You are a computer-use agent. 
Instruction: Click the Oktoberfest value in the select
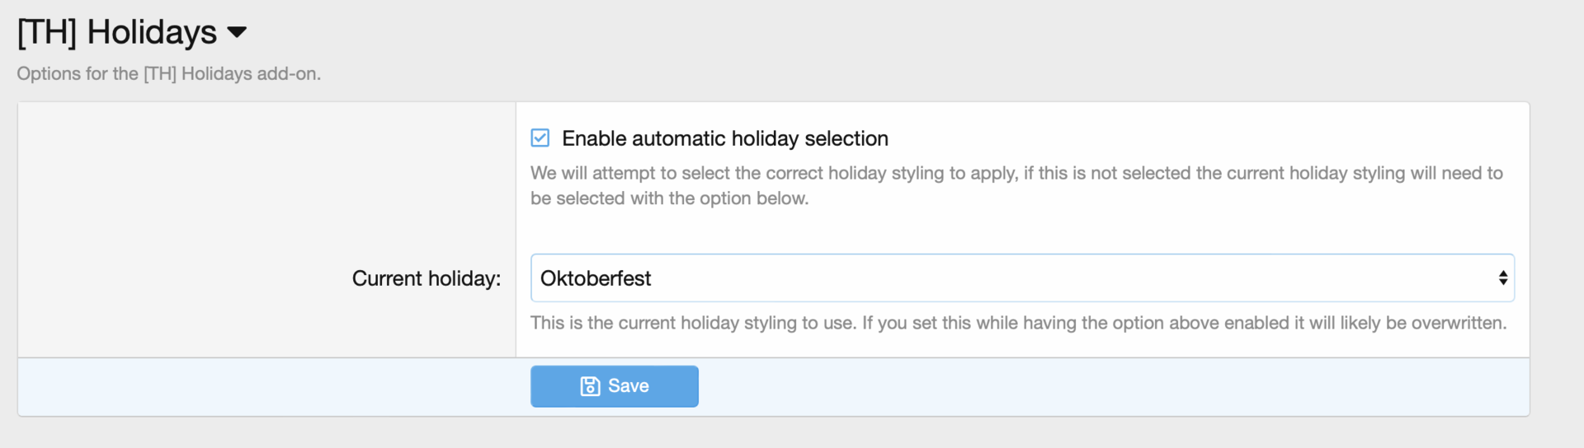(x=596, y=278)
